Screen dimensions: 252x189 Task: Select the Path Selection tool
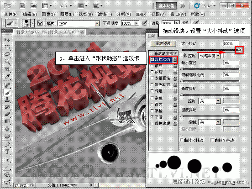(x=7, y=159)
